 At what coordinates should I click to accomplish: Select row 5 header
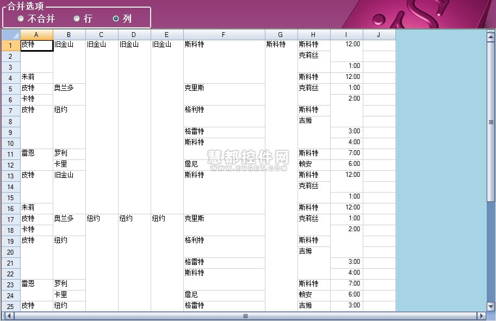(11, 89)
